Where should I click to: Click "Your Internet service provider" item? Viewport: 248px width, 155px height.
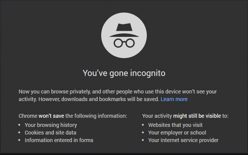click(x=183, y=140)
